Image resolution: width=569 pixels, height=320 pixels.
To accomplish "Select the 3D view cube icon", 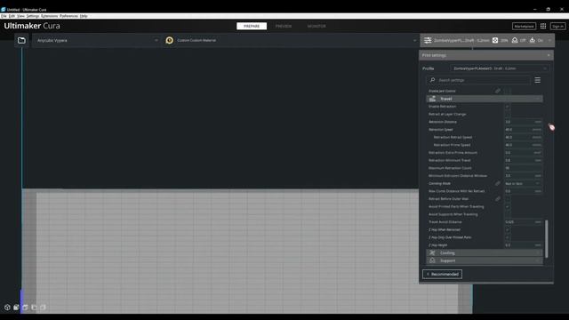I will coord(7,308).
